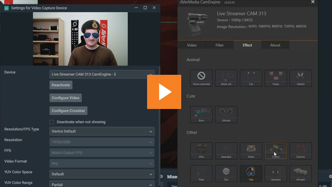332x187 pixels.
Task: Choose the Pipe effect
Action: point(201,174)
